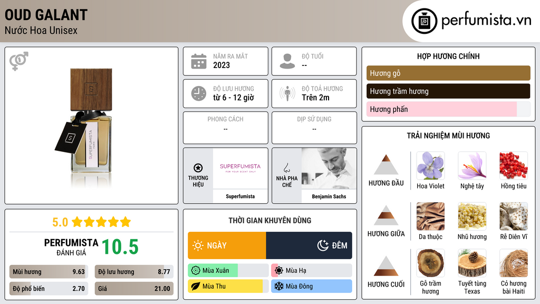Select the Hương gỗ accord bar

coord(448,73)
